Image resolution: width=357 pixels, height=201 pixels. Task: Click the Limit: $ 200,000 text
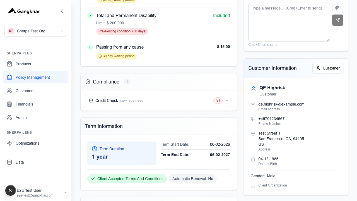click(110, 23)
